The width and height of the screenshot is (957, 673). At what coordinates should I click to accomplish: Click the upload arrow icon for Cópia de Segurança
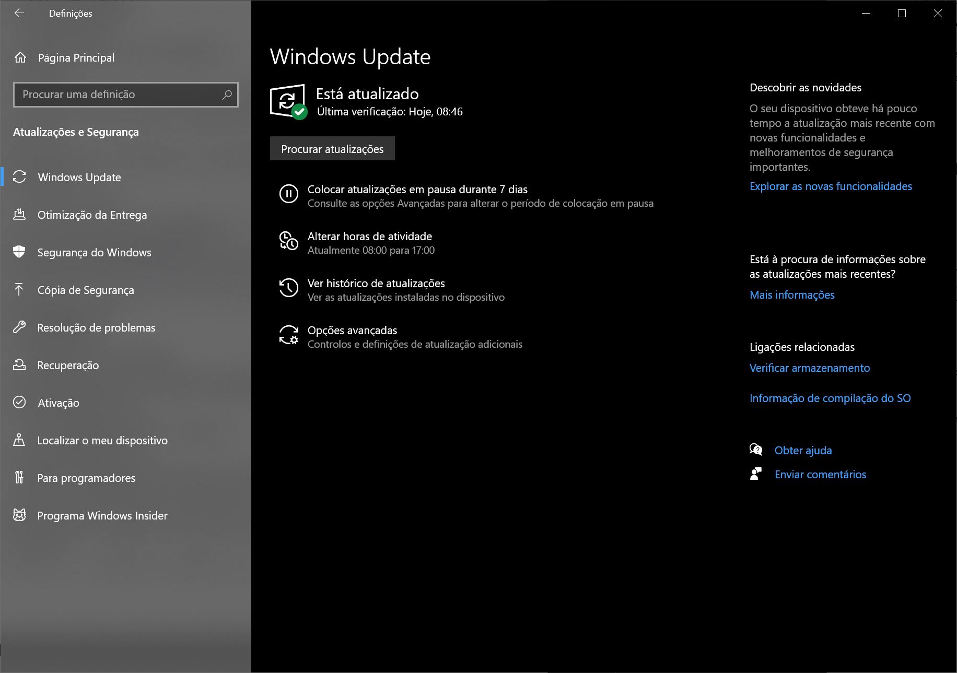pyautogui.click(x=19, y=290)
